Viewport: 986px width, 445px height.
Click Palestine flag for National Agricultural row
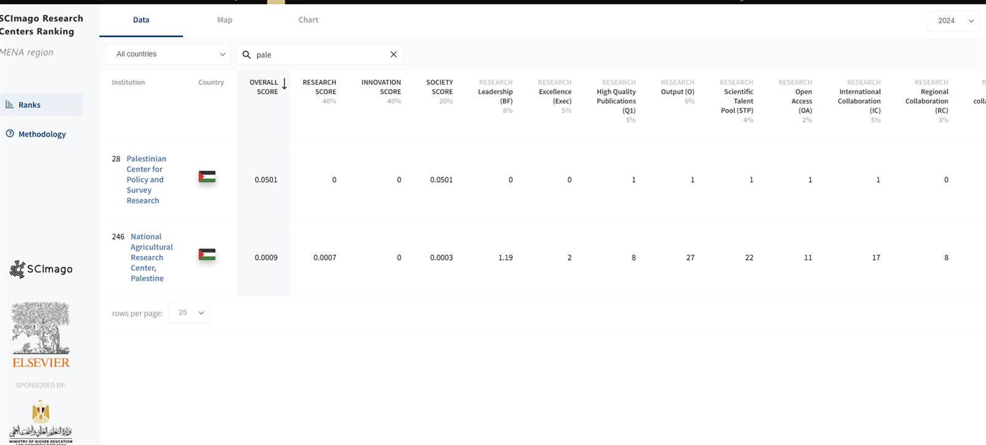pos(207,255)
